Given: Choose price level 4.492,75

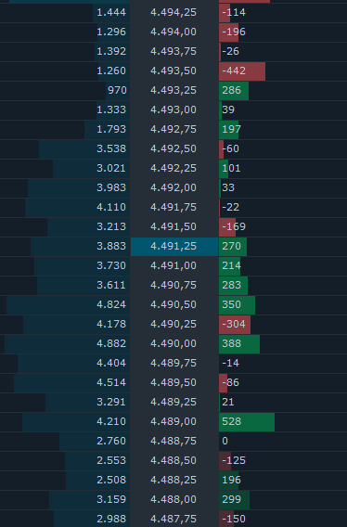Looking at the screenshot, I should click(173, 129).
